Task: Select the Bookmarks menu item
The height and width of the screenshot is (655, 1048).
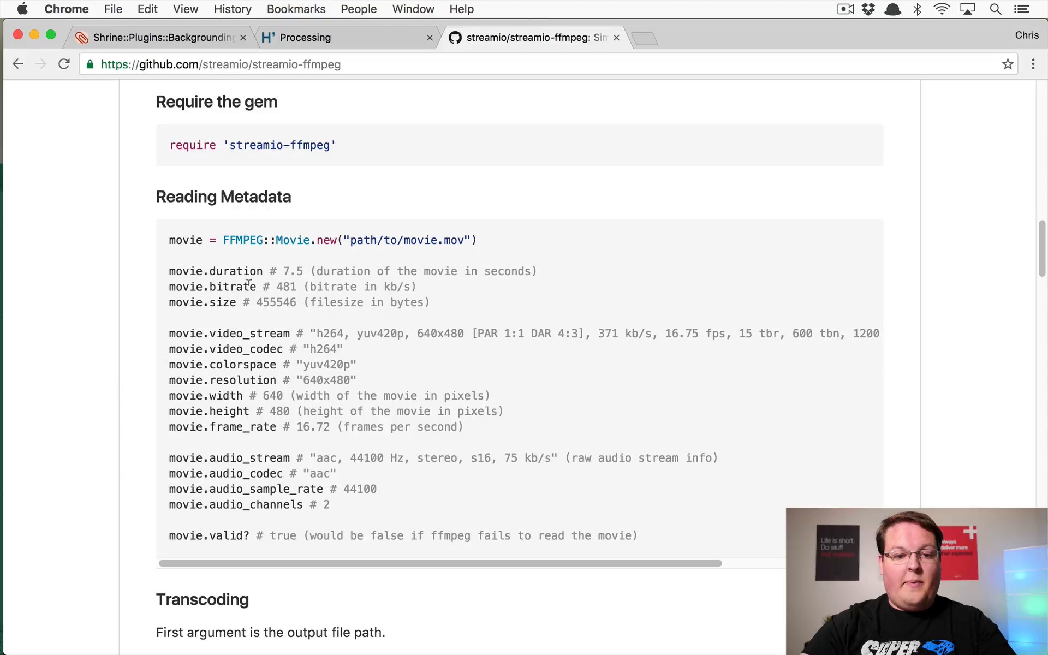Action: coord(296,9)
